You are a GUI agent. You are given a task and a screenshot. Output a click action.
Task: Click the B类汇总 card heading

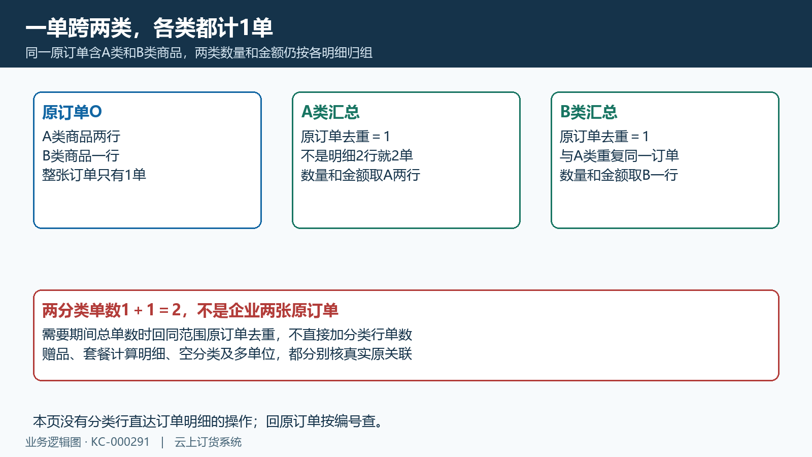[589, 112]
